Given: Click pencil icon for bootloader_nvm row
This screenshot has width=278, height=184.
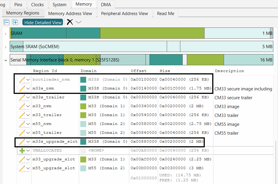Looking at the screenshot, I should pos(22,79).
